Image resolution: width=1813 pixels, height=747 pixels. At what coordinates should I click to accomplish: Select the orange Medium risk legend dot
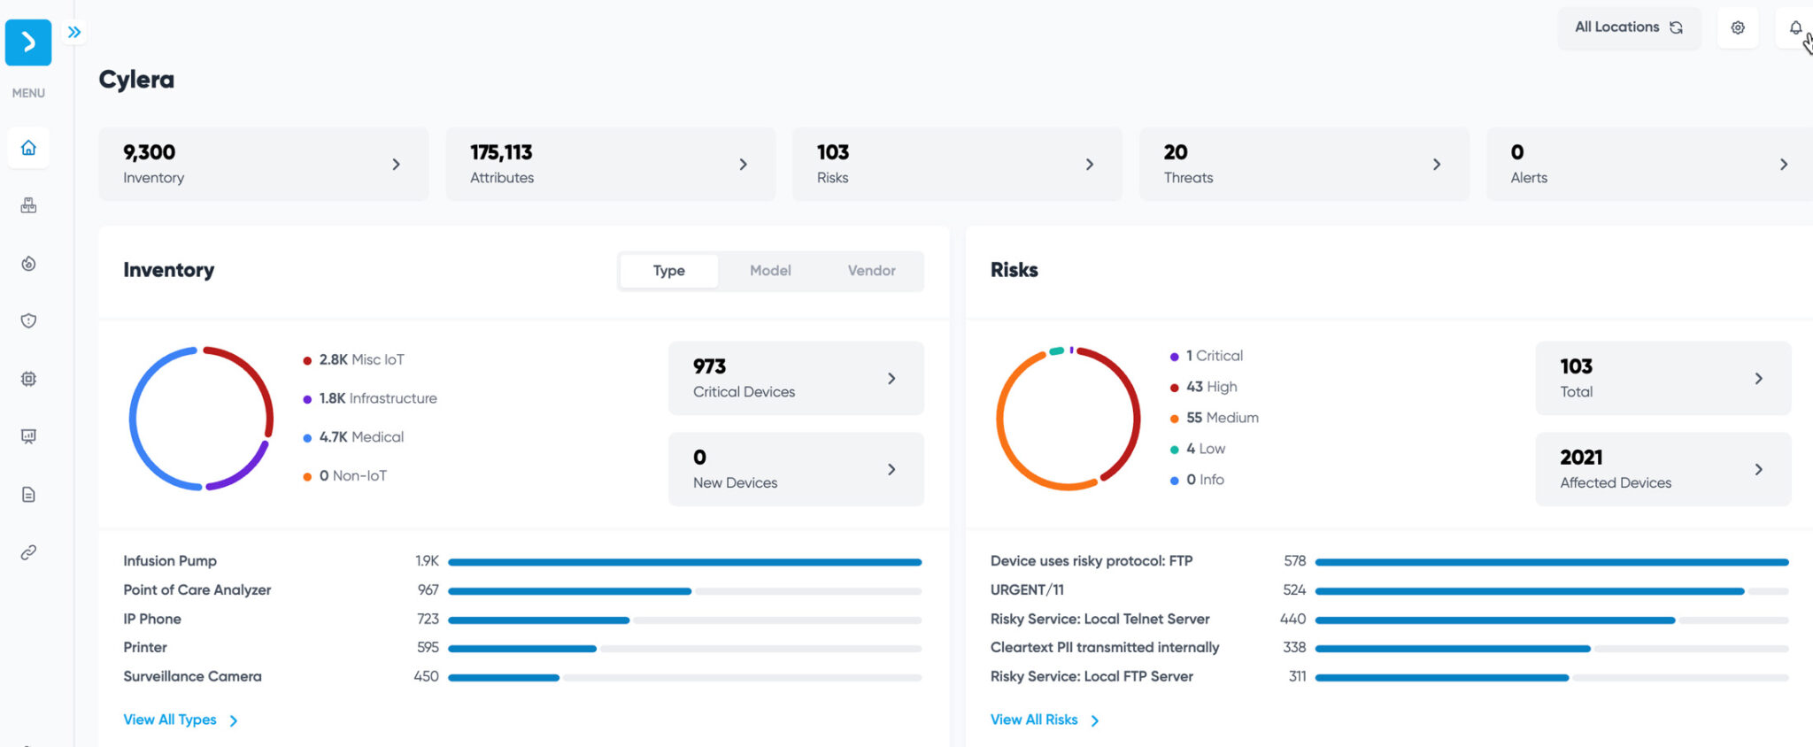1174,419
